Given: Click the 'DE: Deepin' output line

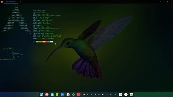Looking at the screenshot, I should [37, 25].
